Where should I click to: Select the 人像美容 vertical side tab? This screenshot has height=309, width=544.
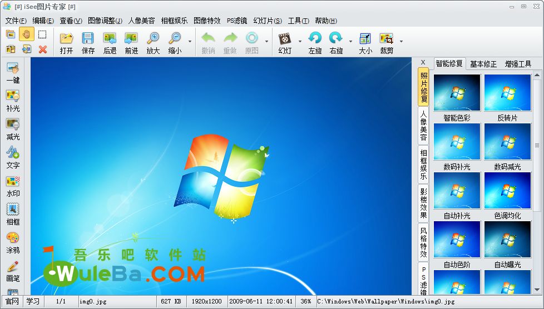(x=424, y=126)
